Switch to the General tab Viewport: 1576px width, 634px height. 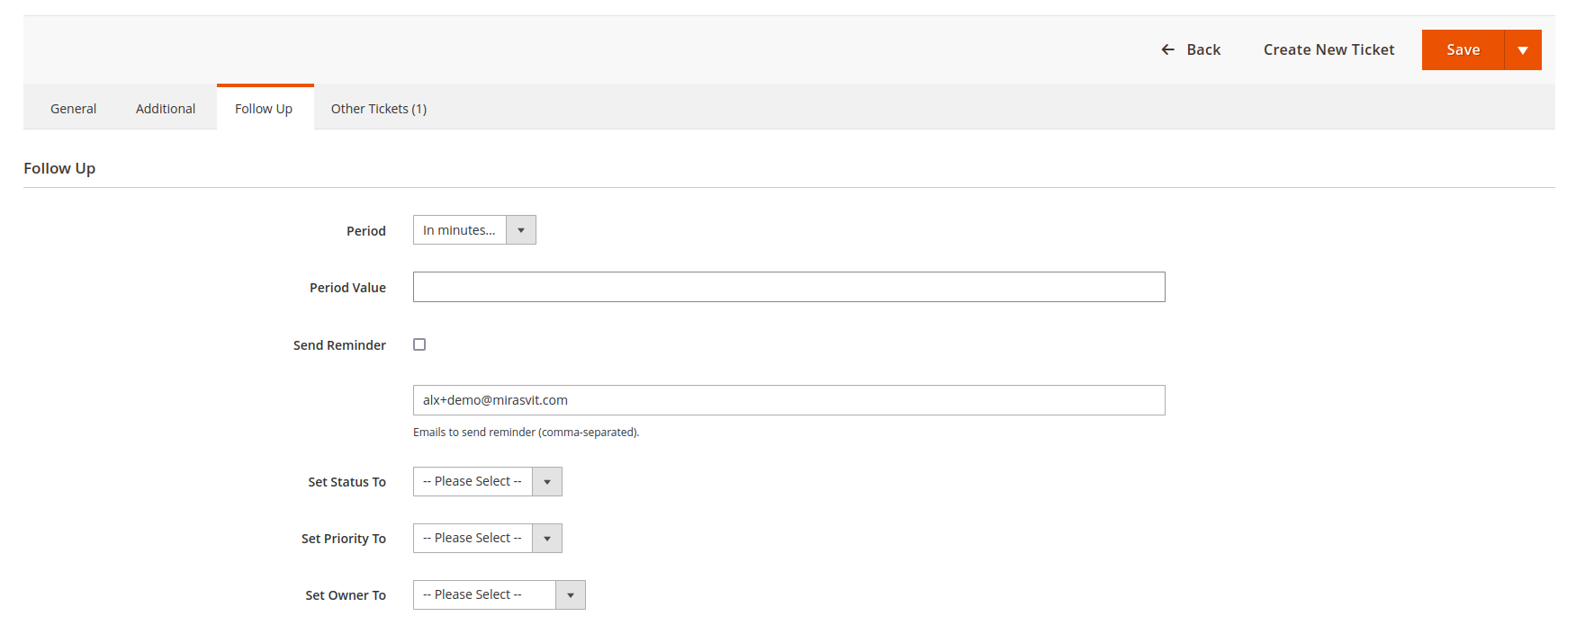pyautogui.click(x=73, y=109)
